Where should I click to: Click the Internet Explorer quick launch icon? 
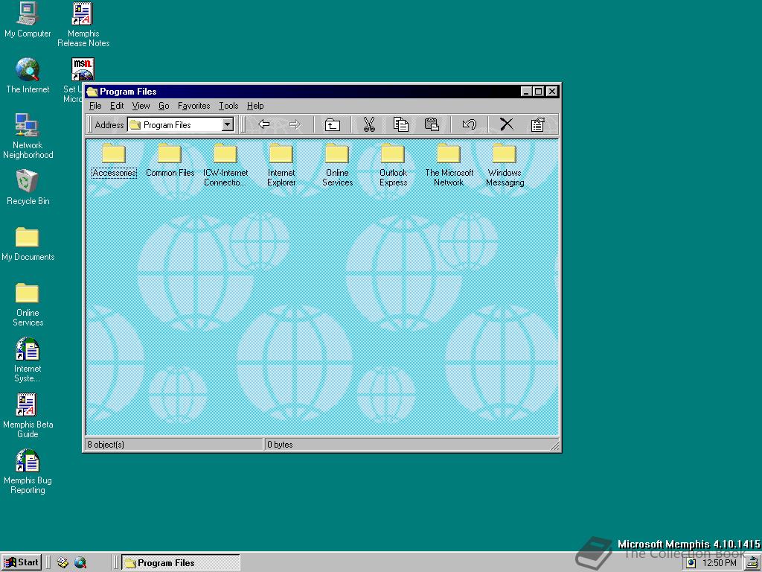(80, 562)
